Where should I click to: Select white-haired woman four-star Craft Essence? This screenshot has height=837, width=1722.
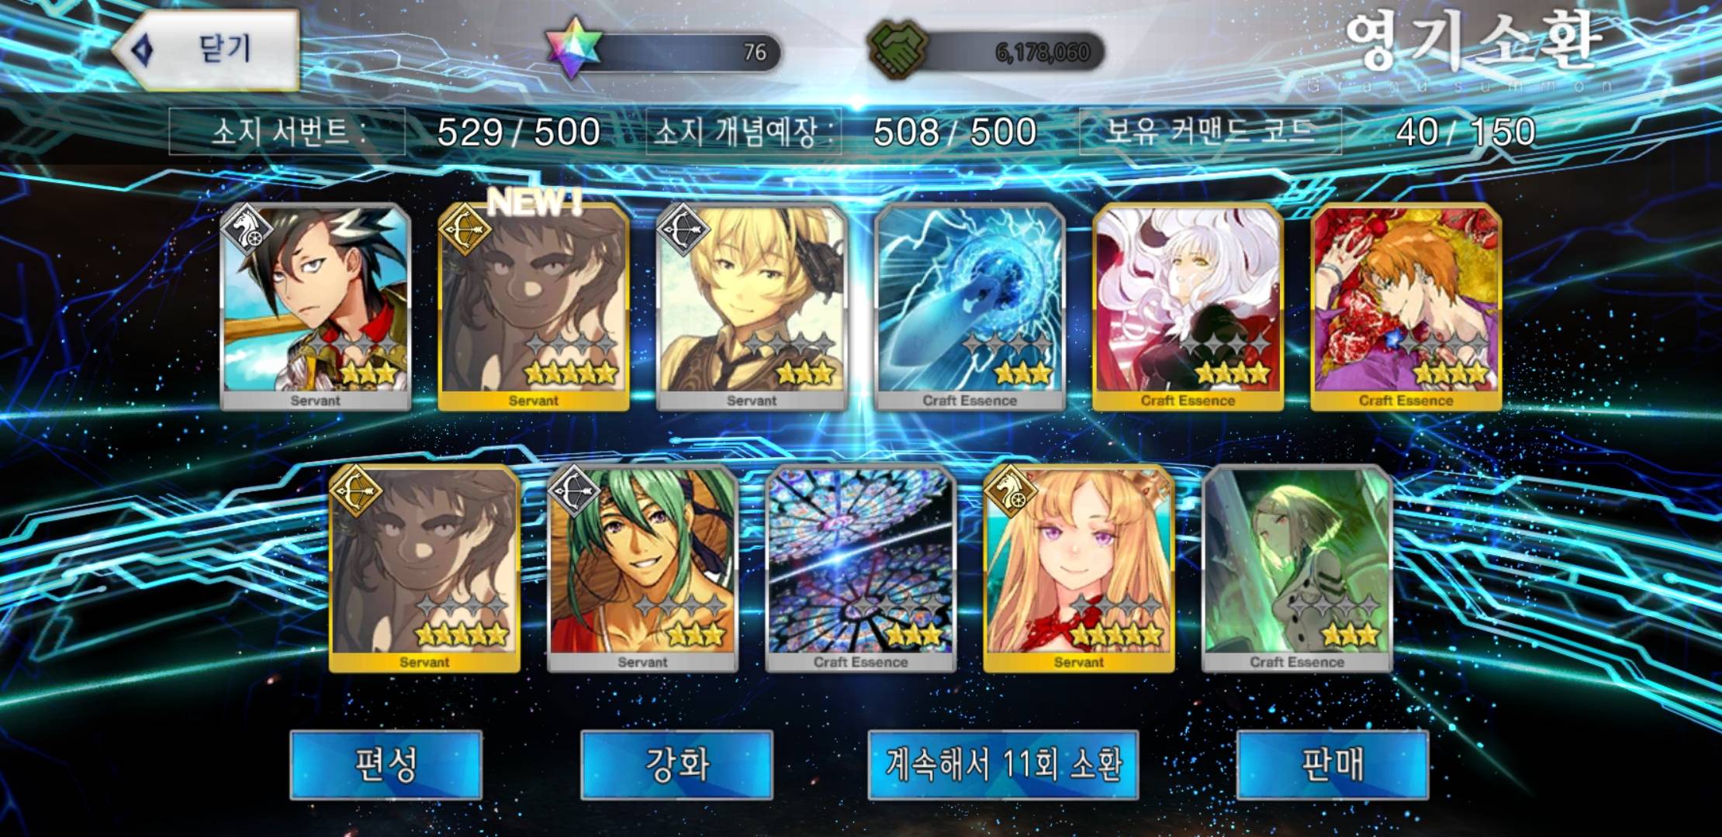tap(1188, 307)
